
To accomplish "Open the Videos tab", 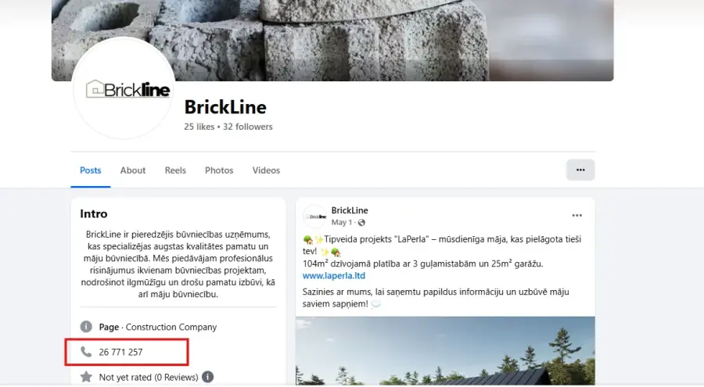I will click(x=266, y=170).
